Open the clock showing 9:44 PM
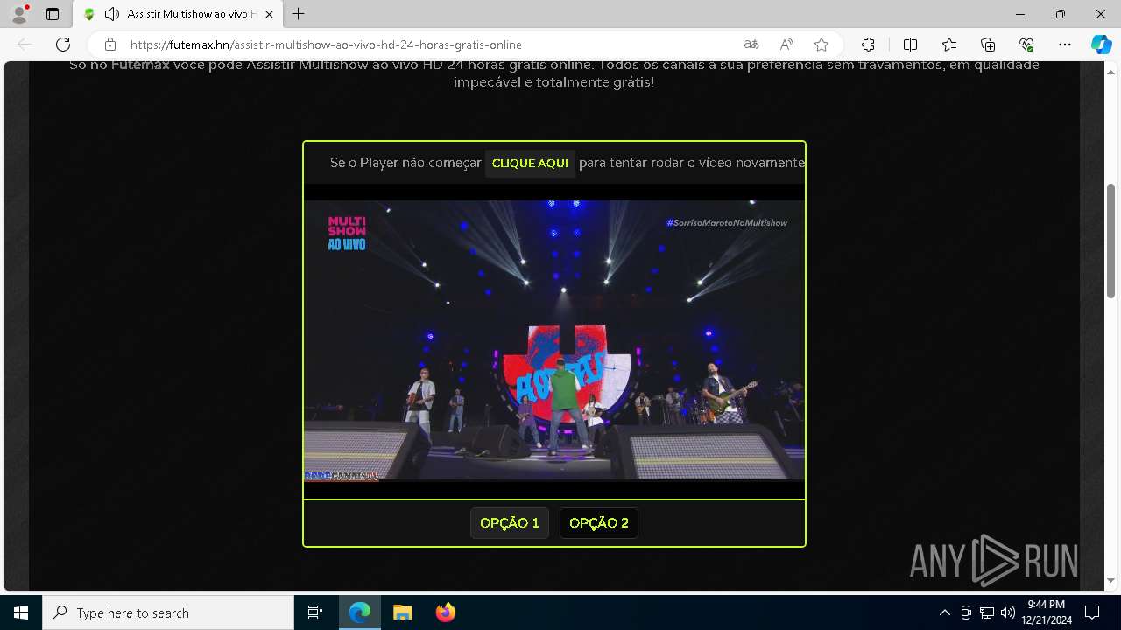Image resolution: width=1121 pixels, height=630 pixels. tap(1047, 612)
